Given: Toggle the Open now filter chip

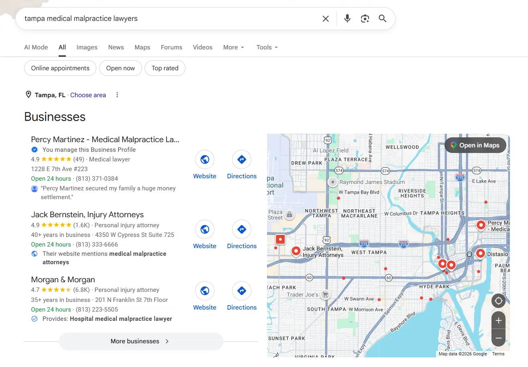Looking at the screenshot, I should 120,68.
